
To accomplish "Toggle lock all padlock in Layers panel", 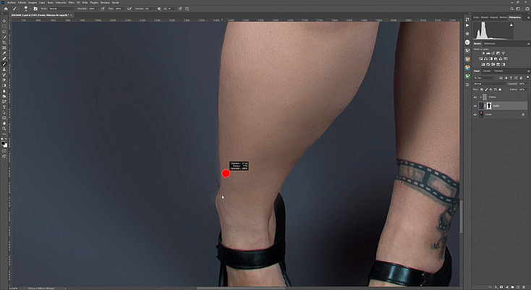I will click(x=500, y=90).
